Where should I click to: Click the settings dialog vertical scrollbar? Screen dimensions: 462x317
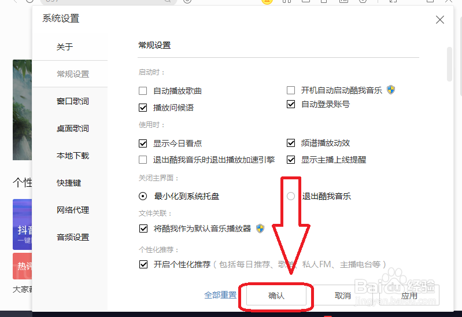pos(449,64)
